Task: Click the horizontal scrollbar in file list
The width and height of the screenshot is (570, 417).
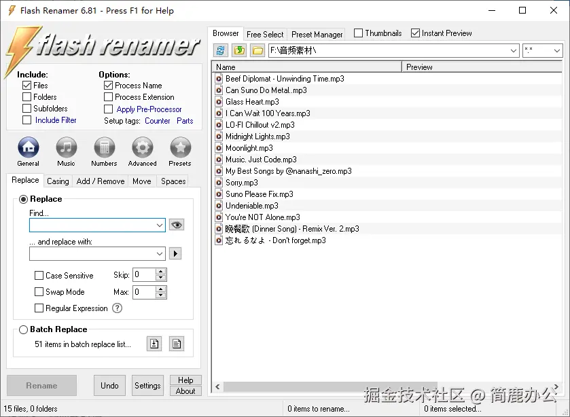Action: coord(331,386)
